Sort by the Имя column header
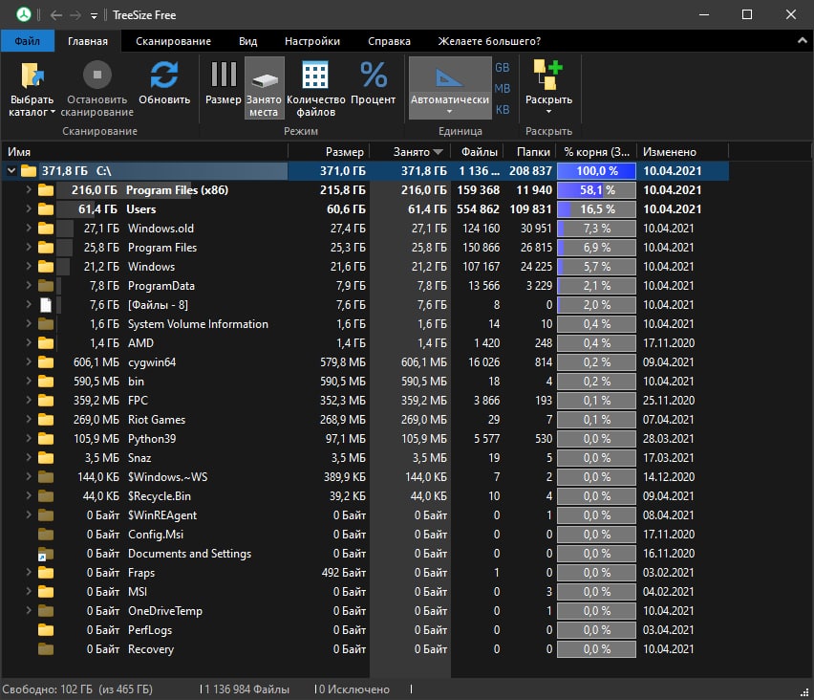 (145, 152)
